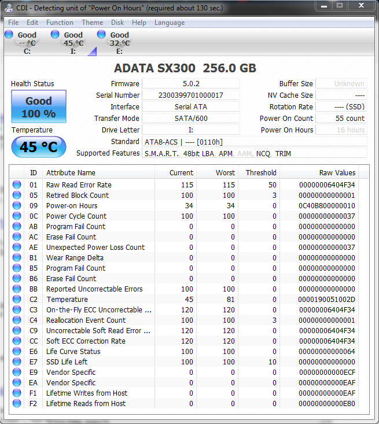Click the status icon beside Temperature attribute row

[17, 300]
